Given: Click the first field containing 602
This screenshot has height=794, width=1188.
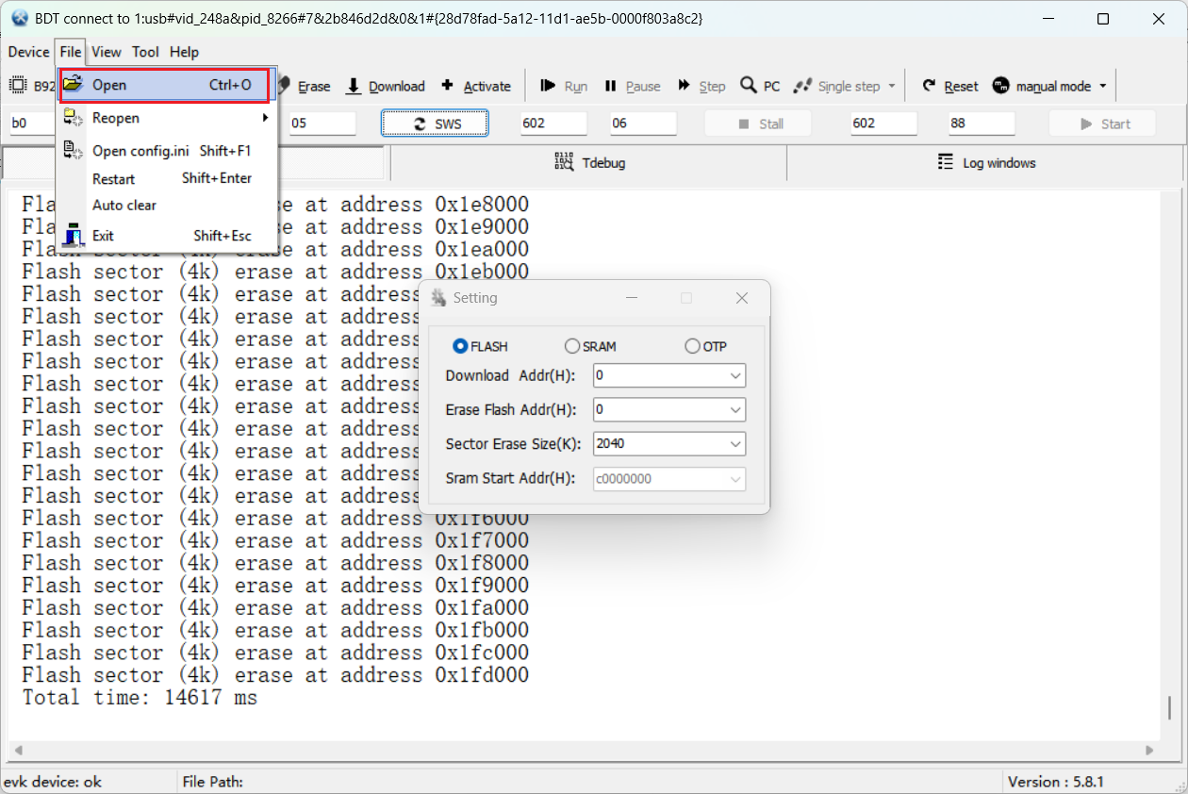Looking at the screenshot, I should 553,124.
